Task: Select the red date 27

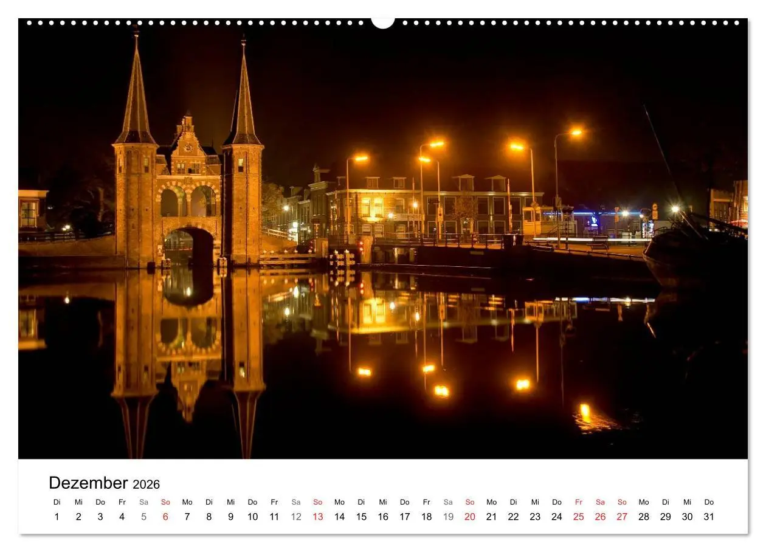Action: point(622,516)
